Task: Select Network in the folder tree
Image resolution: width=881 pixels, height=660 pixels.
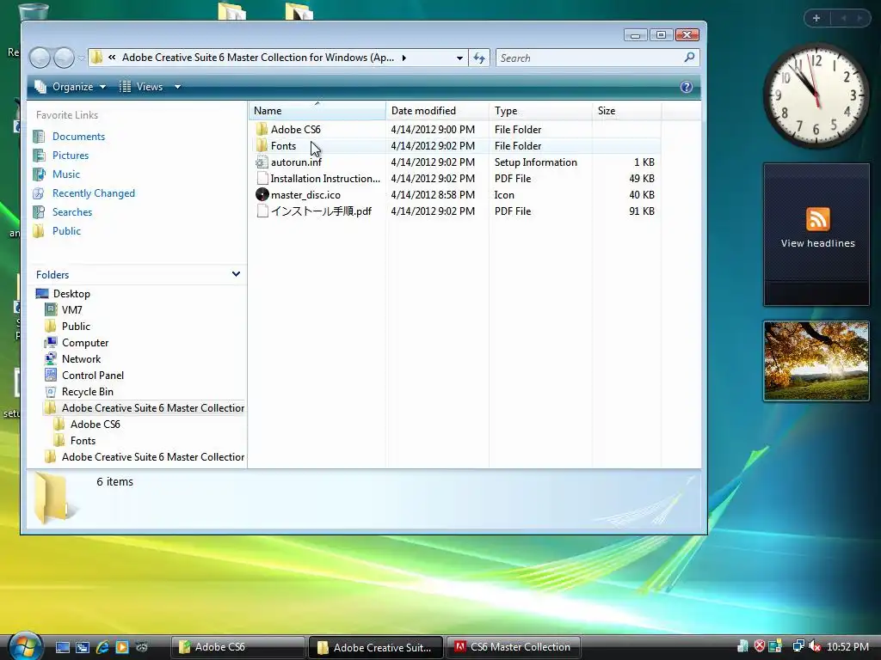Action: (81, 358)
